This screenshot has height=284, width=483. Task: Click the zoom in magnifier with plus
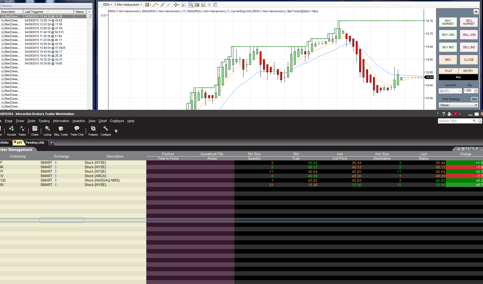pyautogui.click(x=162, y=5)
